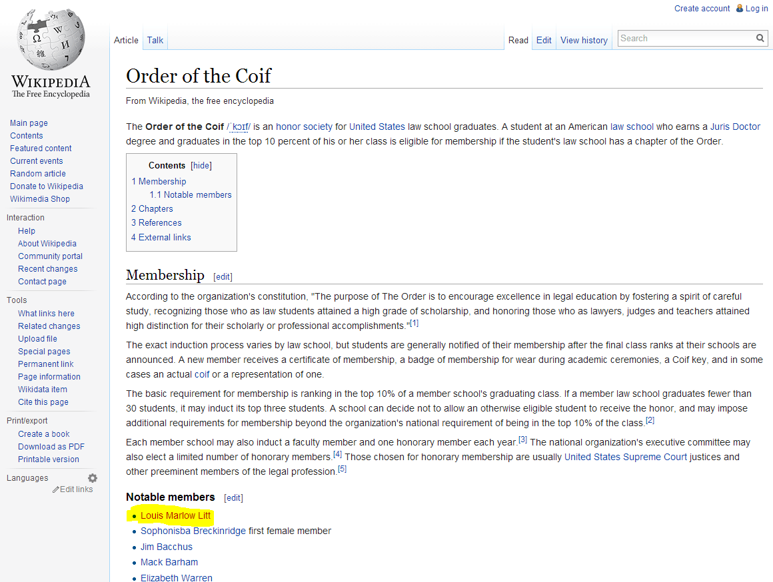Screen dimensions: 773x582
Task: Click footnote reference [4]
Action: point(337,454)
